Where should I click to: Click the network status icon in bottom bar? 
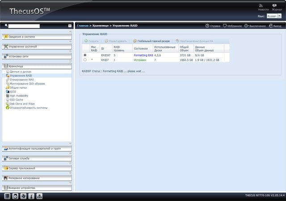pyautogui.click(x=39, y=196)
